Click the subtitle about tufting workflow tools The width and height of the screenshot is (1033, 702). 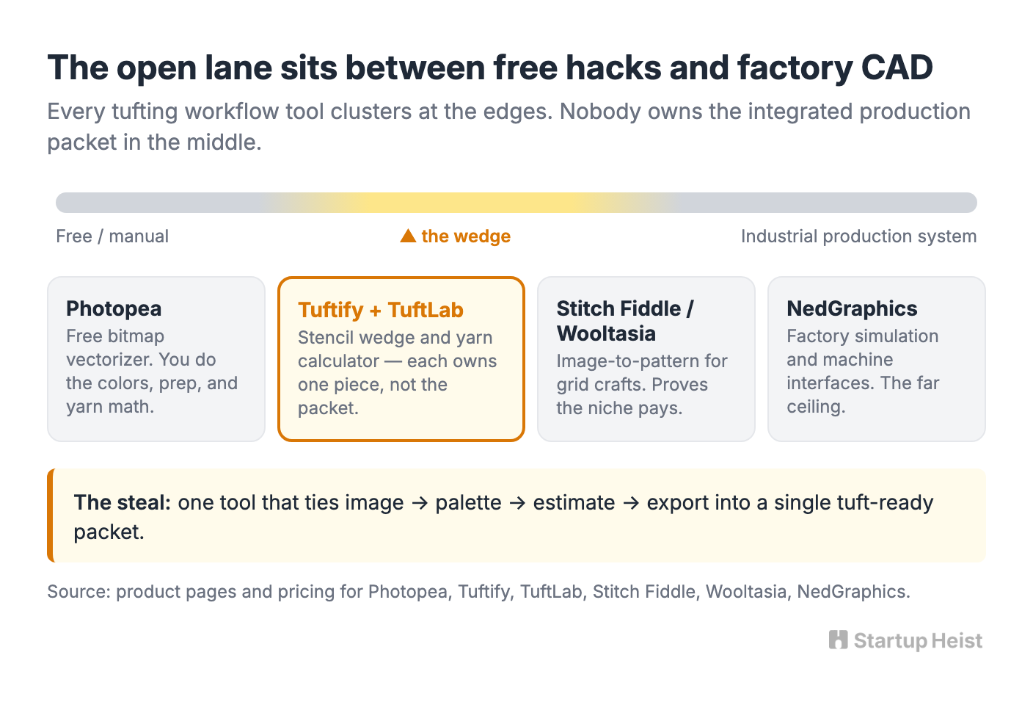(x=509, y=126)
